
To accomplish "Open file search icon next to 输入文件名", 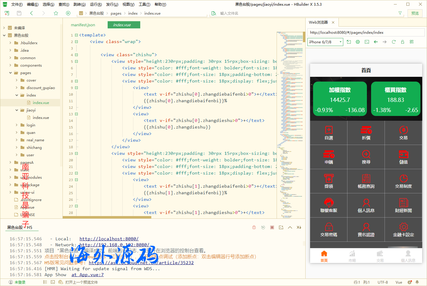I will [213, 13].
